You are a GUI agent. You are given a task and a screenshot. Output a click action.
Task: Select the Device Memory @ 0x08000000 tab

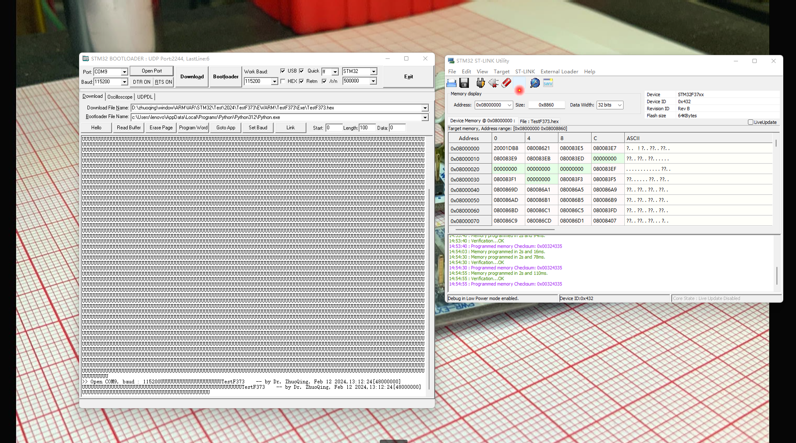[482, 121]
